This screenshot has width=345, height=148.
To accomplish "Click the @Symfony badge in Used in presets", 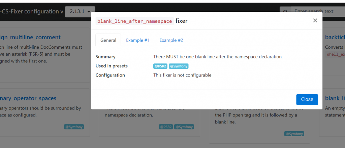I will pos(178,66).
